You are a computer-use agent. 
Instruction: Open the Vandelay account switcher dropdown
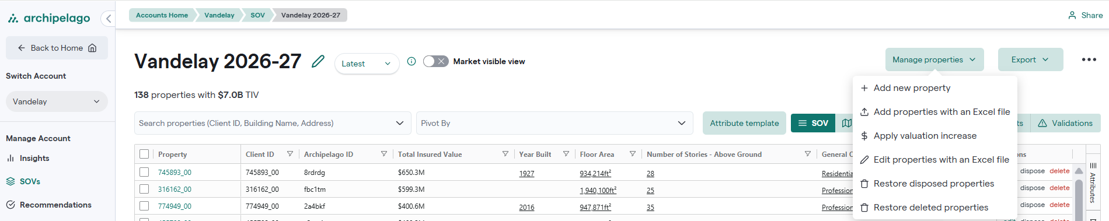click(57, 101)
